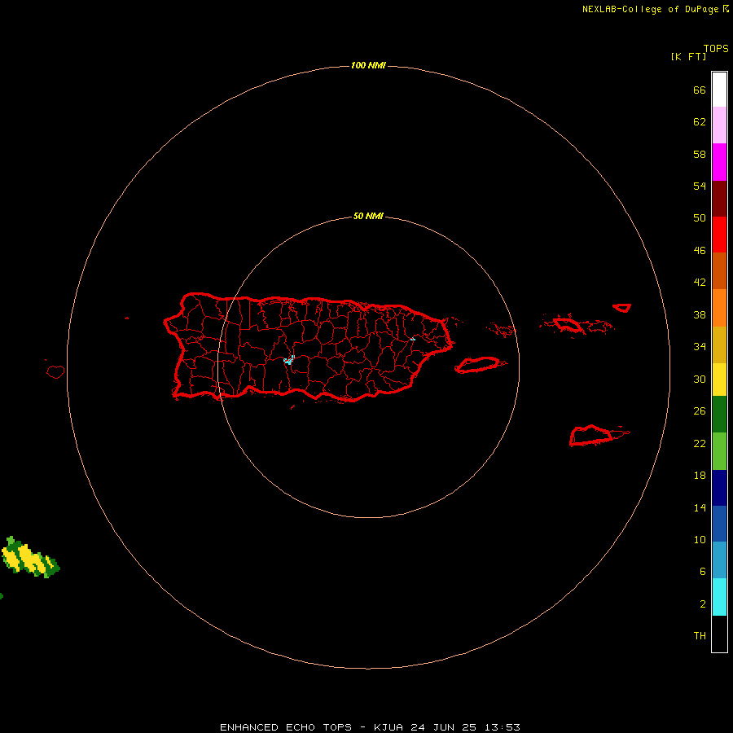
Task: Click the medium blue legend swatch
Action: pos(719,524)
